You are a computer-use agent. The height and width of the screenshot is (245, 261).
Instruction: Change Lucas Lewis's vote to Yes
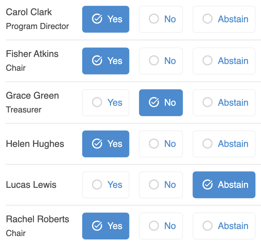point(106,185)
